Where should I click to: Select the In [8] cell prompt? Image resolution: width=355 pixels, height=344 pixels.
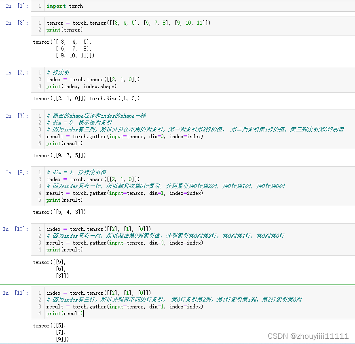point(17,173)
